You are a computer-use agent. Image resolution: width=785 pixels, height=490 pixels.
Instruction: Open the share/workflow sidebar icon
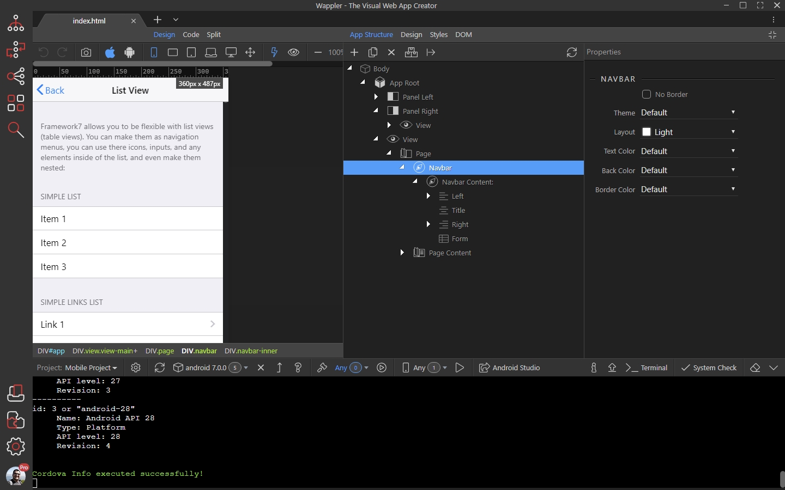pyautogui.click(x=16, y=76)
